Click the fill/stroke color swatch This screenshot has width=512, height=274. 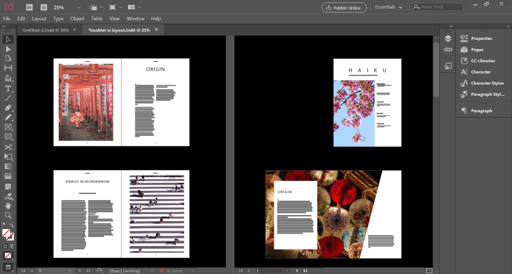[x=6, y=233]
